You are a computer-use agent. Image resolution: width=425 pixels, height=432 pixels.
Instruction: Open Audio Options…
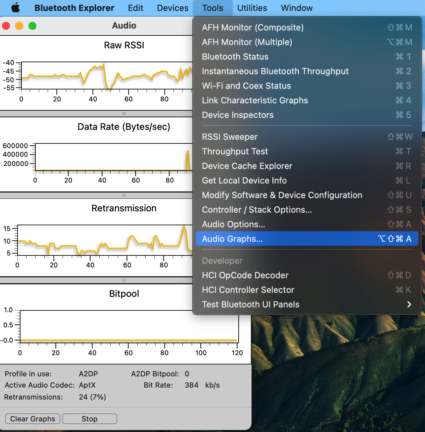(x=307, y=224)
